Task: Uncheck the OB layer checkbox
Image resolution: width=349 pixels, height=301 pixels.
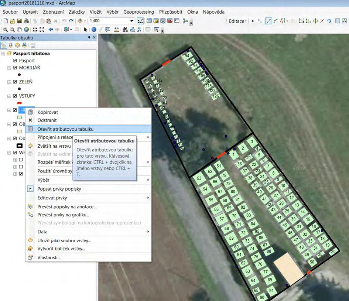Action: tap(15, 124)
